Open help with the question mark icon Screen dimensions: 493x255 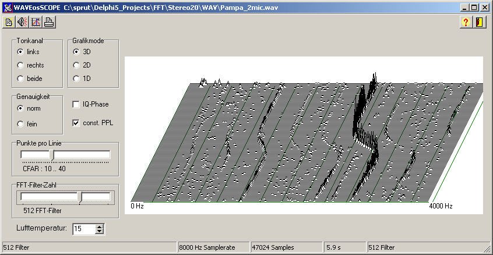coord(466,23)
